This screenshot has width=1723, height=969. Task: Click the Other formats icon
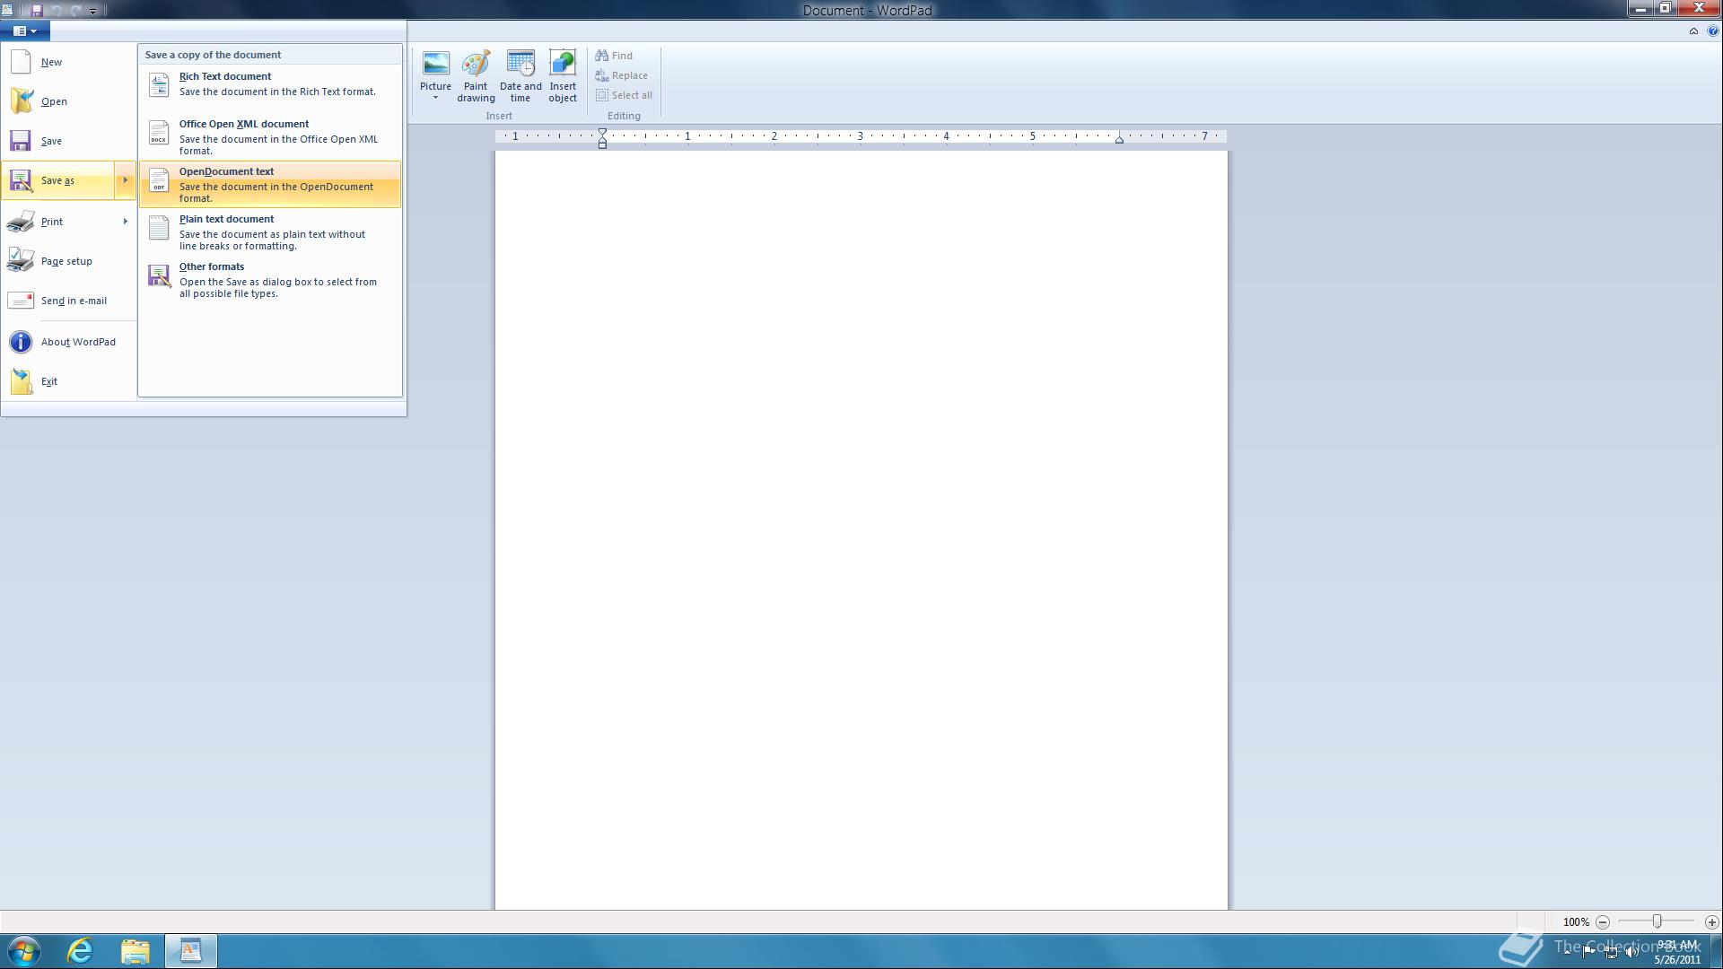[x=159, y=275]
